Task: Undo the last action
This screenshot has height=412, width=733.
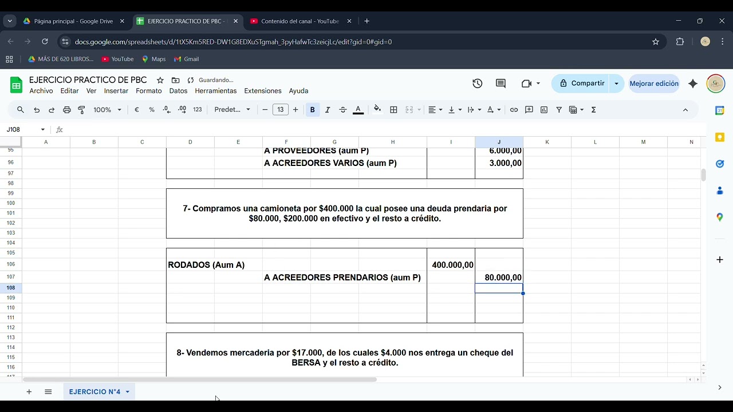Action: (x=37, y=110)
